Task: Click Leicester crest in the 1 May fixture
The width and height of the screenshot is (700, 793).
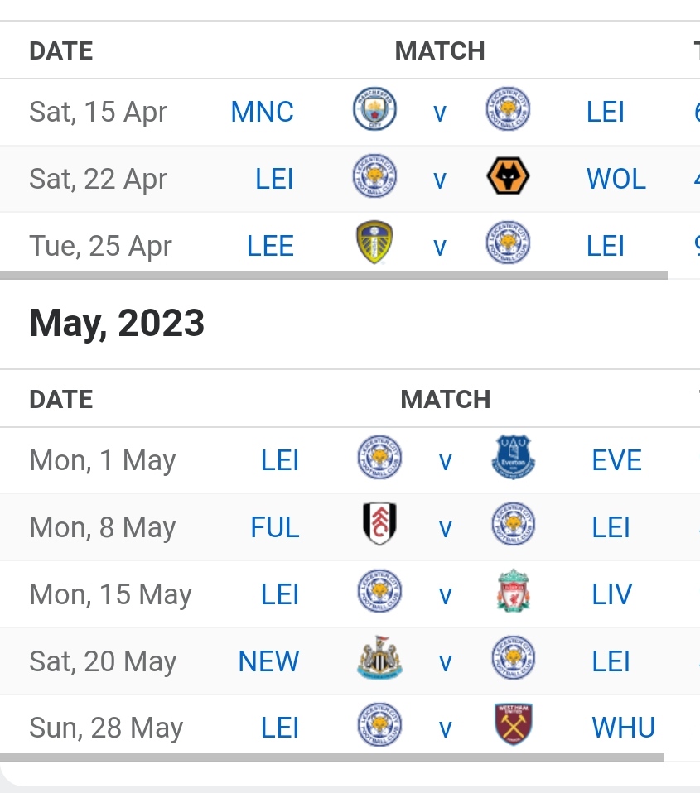Action: pyautogui.click(x=379, y=460)
